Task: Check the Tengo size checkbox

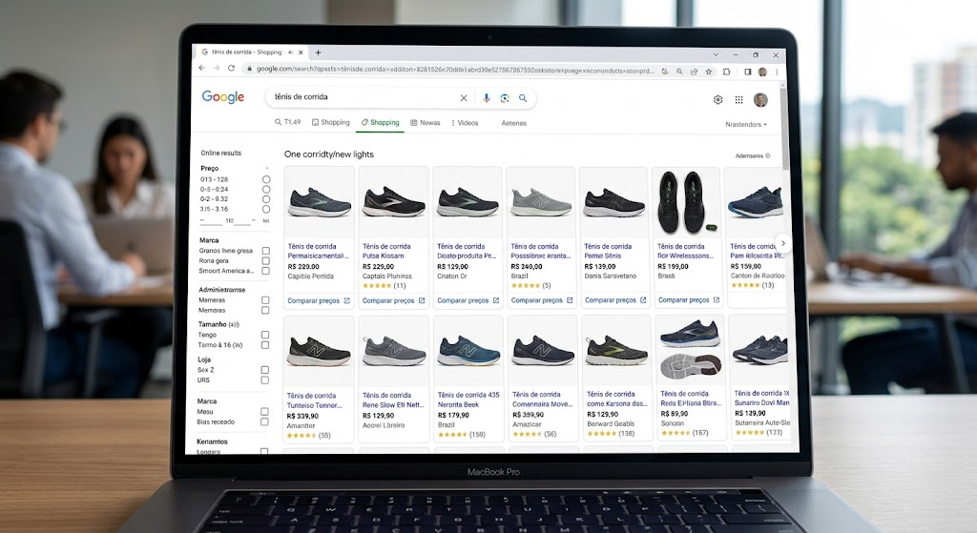Action: coord(265,335)
